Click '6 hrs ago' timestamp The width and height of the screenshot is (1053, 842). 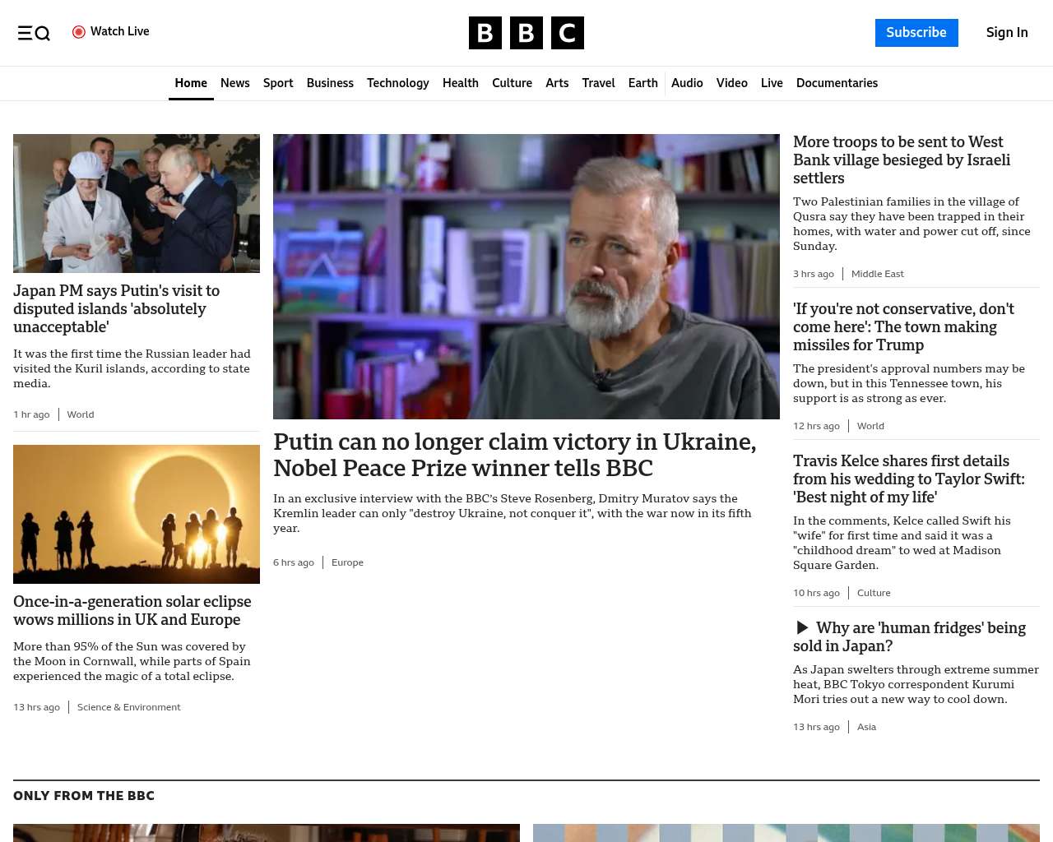point(294,562)
